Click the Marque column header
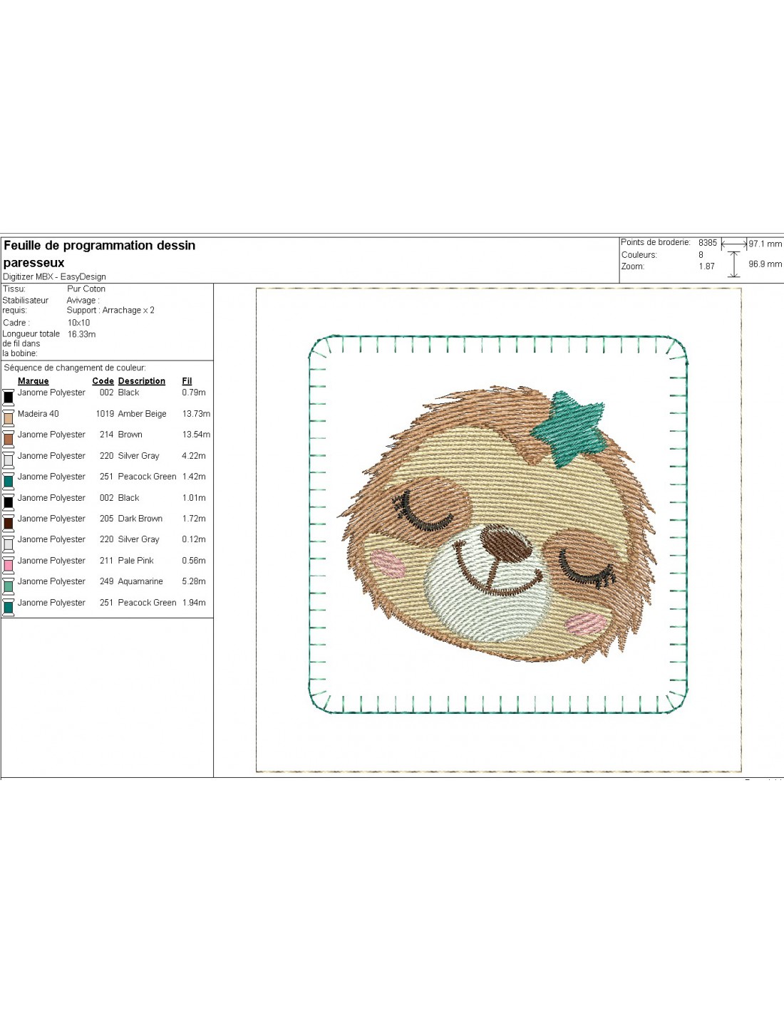 pos(33,381)
